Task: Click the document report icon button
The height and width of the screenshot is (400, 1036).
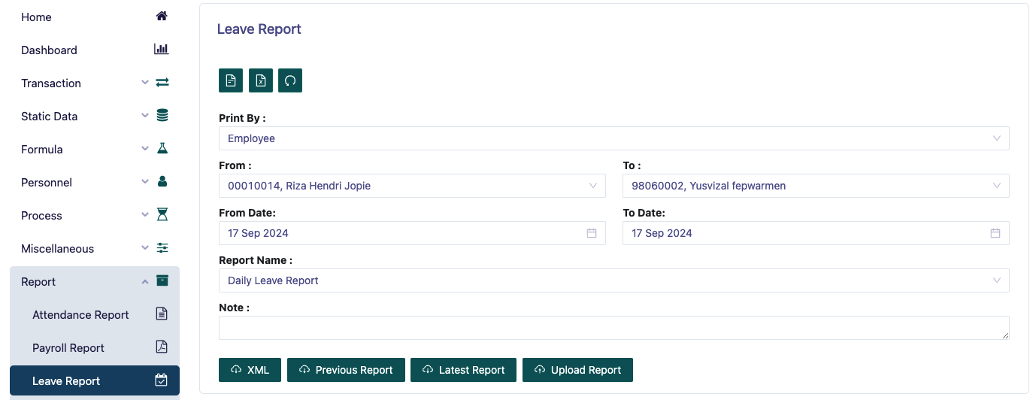Action: click(x=231, y=80)
